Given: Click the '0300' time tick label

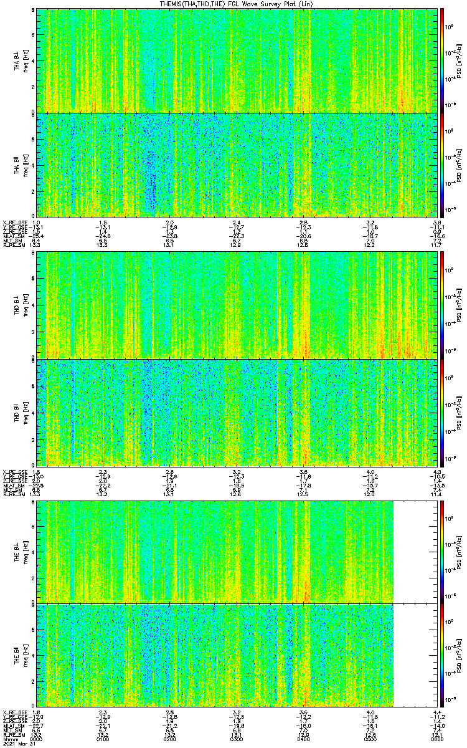Looking at the screenshot, I should 237,739.
